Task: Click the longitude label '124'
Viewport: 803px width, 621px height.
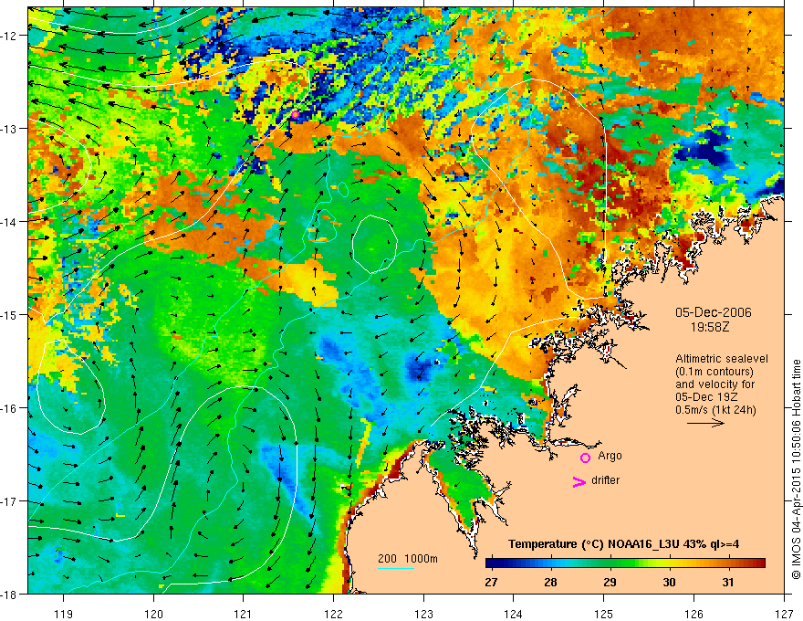Action: (x=514, y=614)
